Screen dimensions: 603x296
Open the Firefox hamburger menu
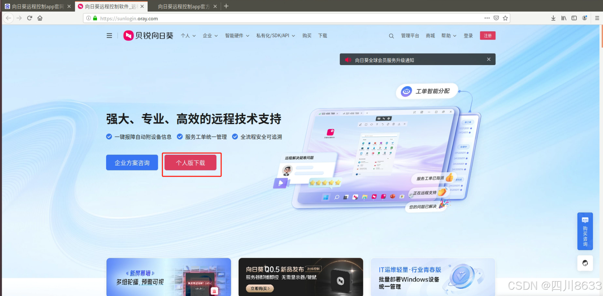tap(597, 18)
